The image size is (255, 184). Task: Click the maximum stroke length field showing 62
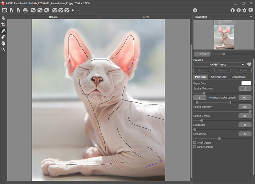(245, 98)
